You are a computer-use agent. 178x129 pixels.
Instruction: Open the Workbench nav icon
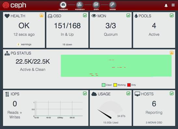pyautogui.click(x=80, y=5)
